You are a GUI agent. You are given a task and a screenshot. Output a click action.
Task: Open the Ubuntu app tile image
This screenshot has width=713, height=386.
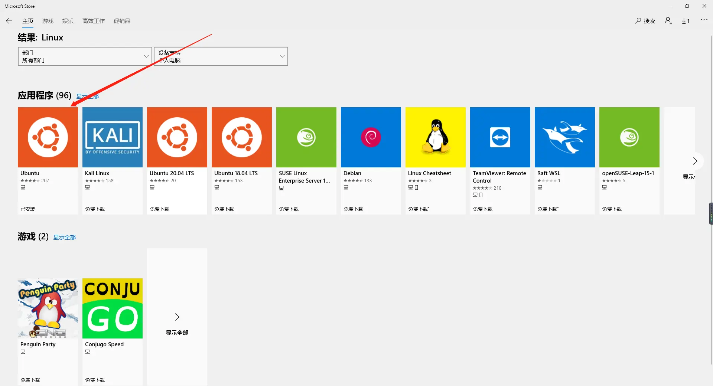[x=48, y=137]
